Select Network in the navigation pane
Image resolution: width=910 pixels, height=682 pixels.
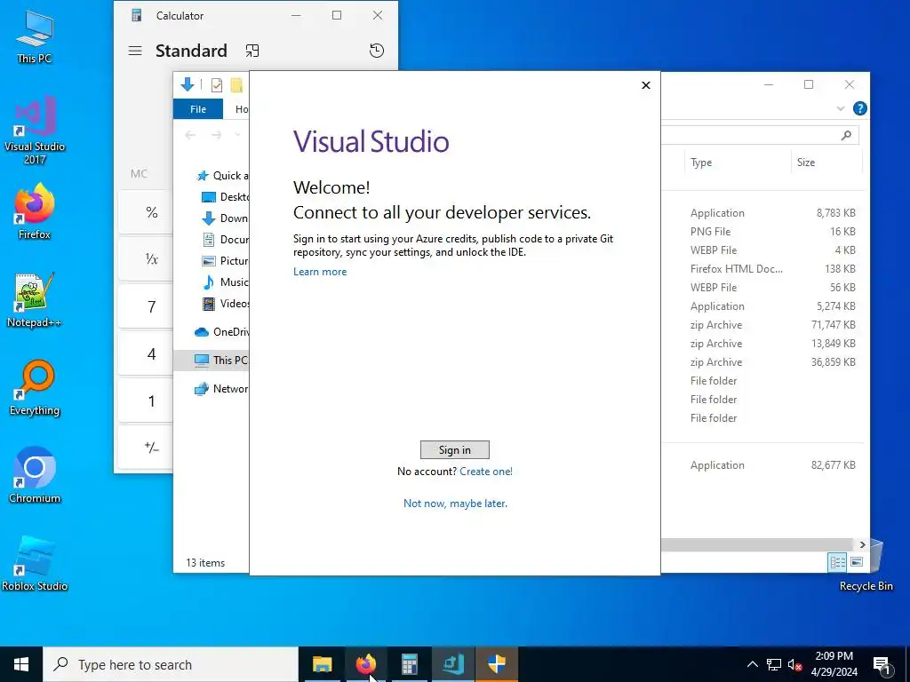pos(221,389)
